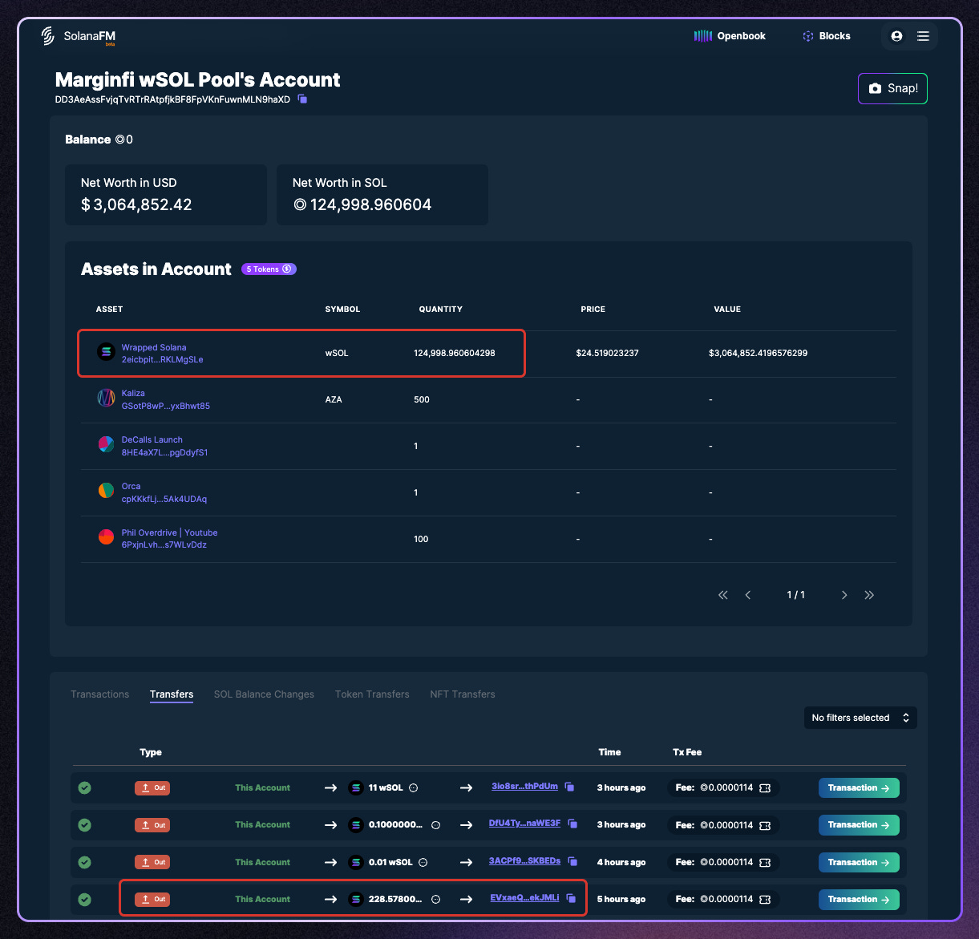
Task: Open the No filters selected dropdown
Action: [x=860, y=718]
